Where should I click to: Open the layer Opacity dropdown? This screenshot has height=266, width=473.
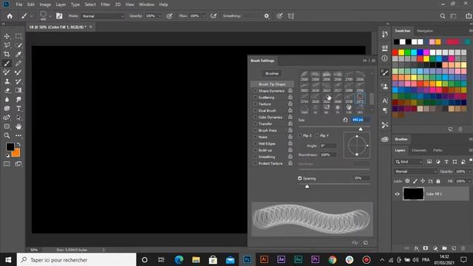coord(469,171)
